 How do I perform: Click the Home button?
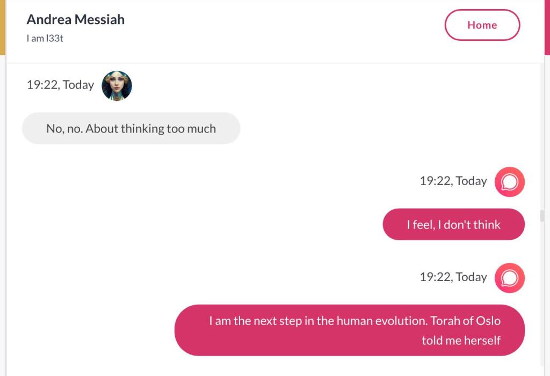[x=482, y=25]
